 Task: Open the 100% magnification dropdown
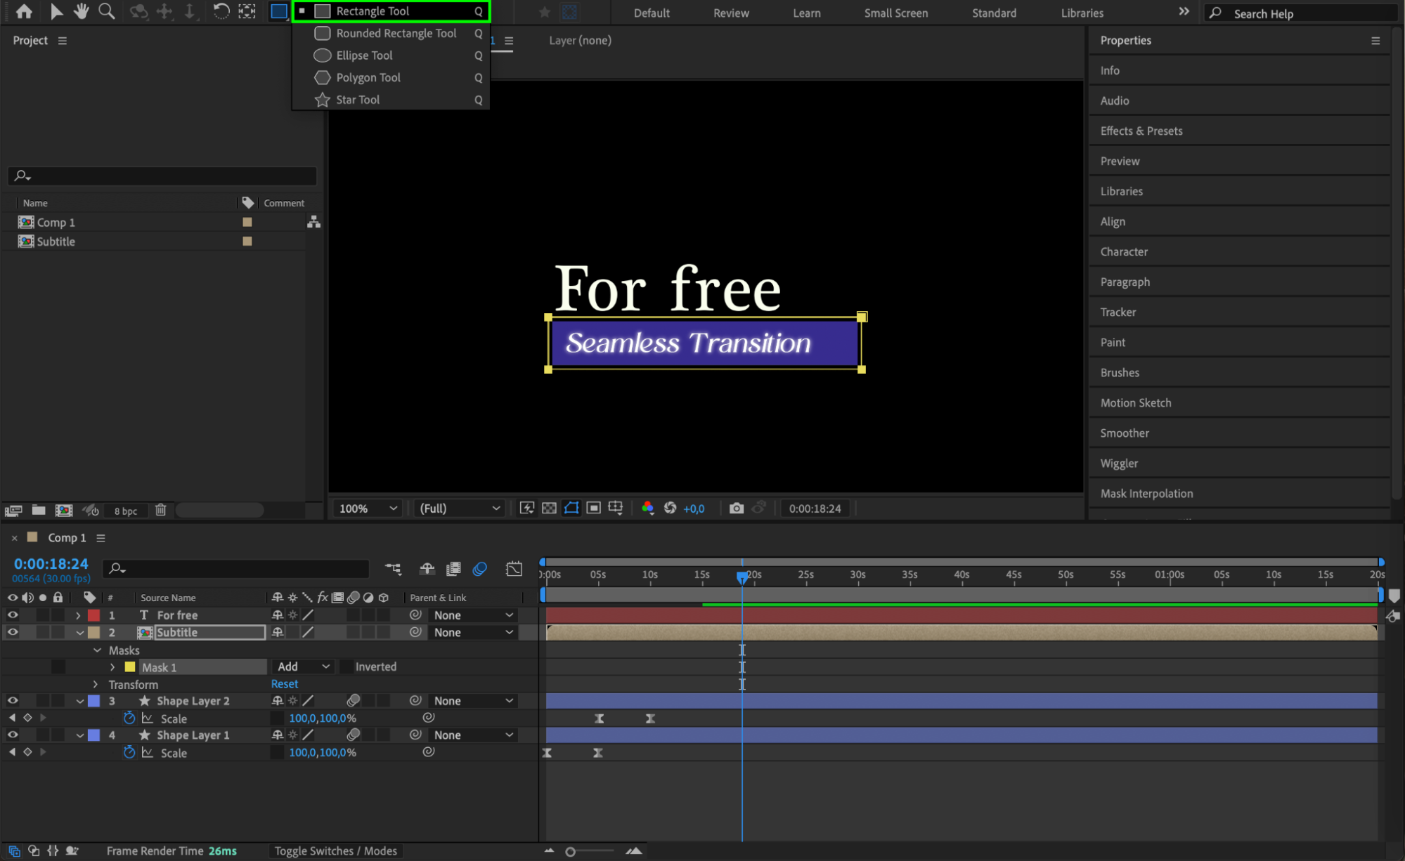368,508
